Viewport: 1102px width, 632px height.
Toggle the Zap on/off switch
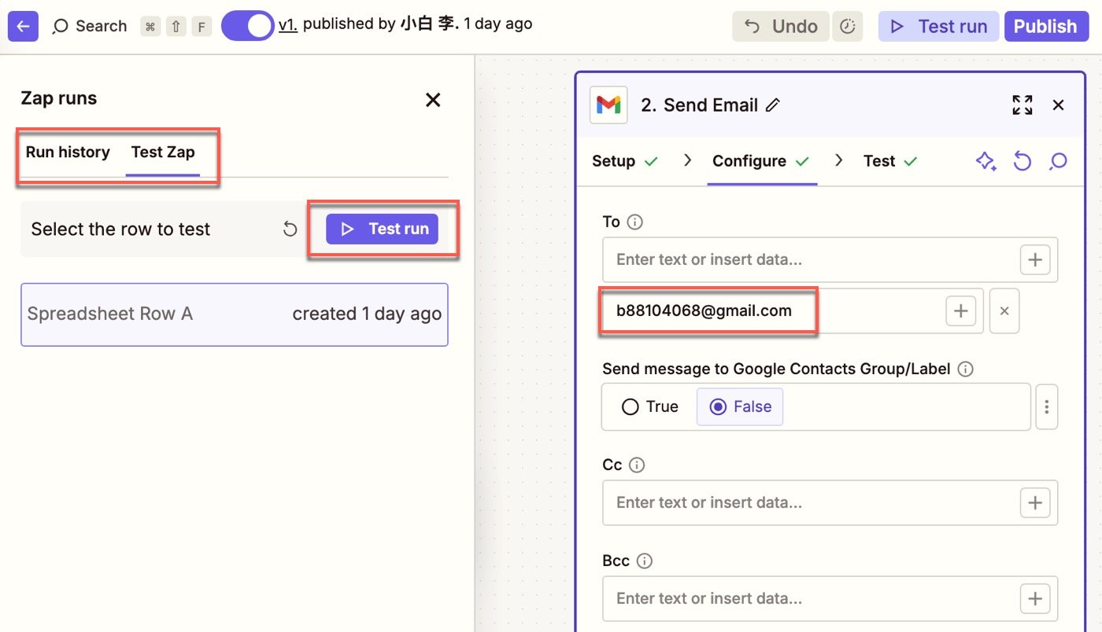point(247,26)
